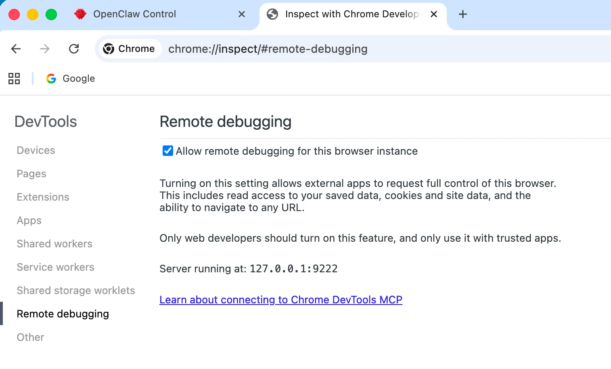Image resolution: width=611 pixels, height=369 pixels.
Task: Close the Inspect with Chrome Developer tab
Action: (434, 14)
